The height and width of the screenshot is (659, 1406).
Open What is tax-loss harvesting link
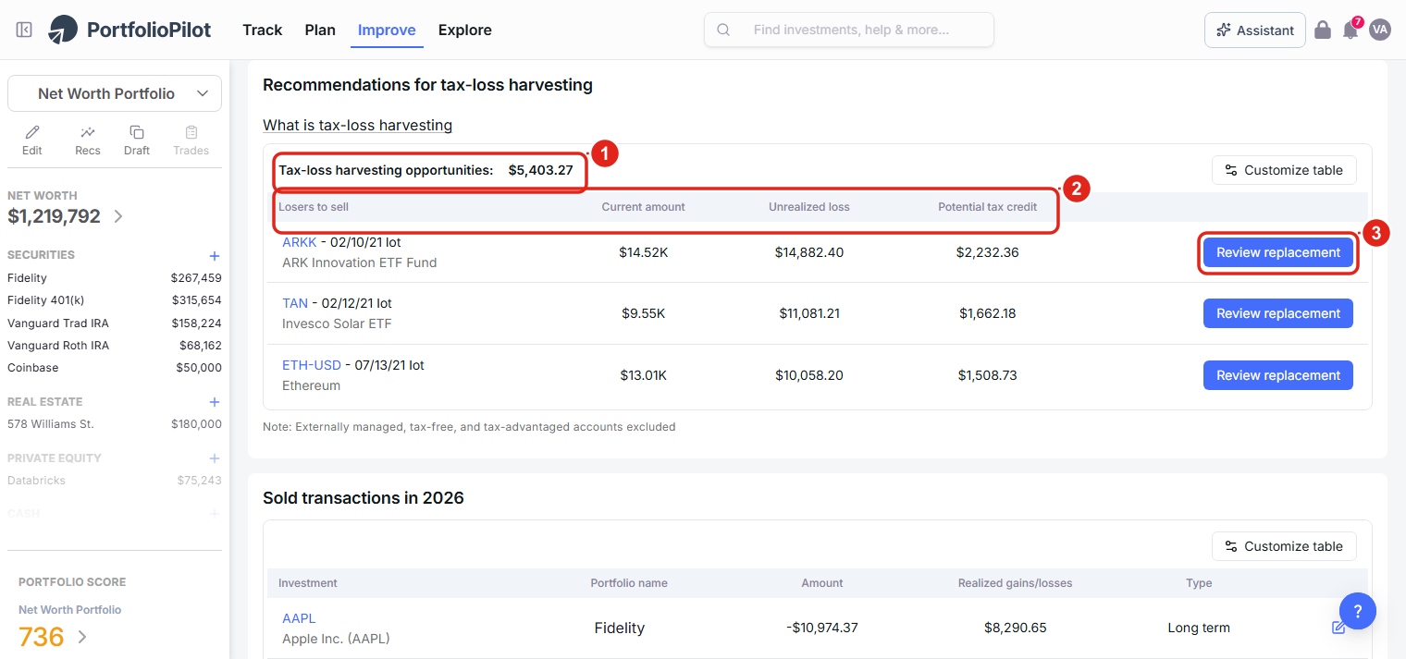tap(357, 125)
